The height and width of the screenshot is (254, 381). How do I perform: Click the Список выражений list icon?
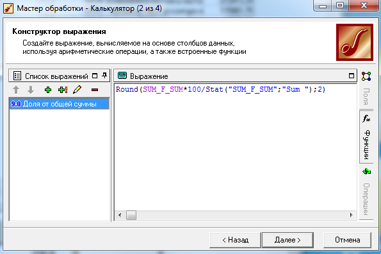click(17, 76)
